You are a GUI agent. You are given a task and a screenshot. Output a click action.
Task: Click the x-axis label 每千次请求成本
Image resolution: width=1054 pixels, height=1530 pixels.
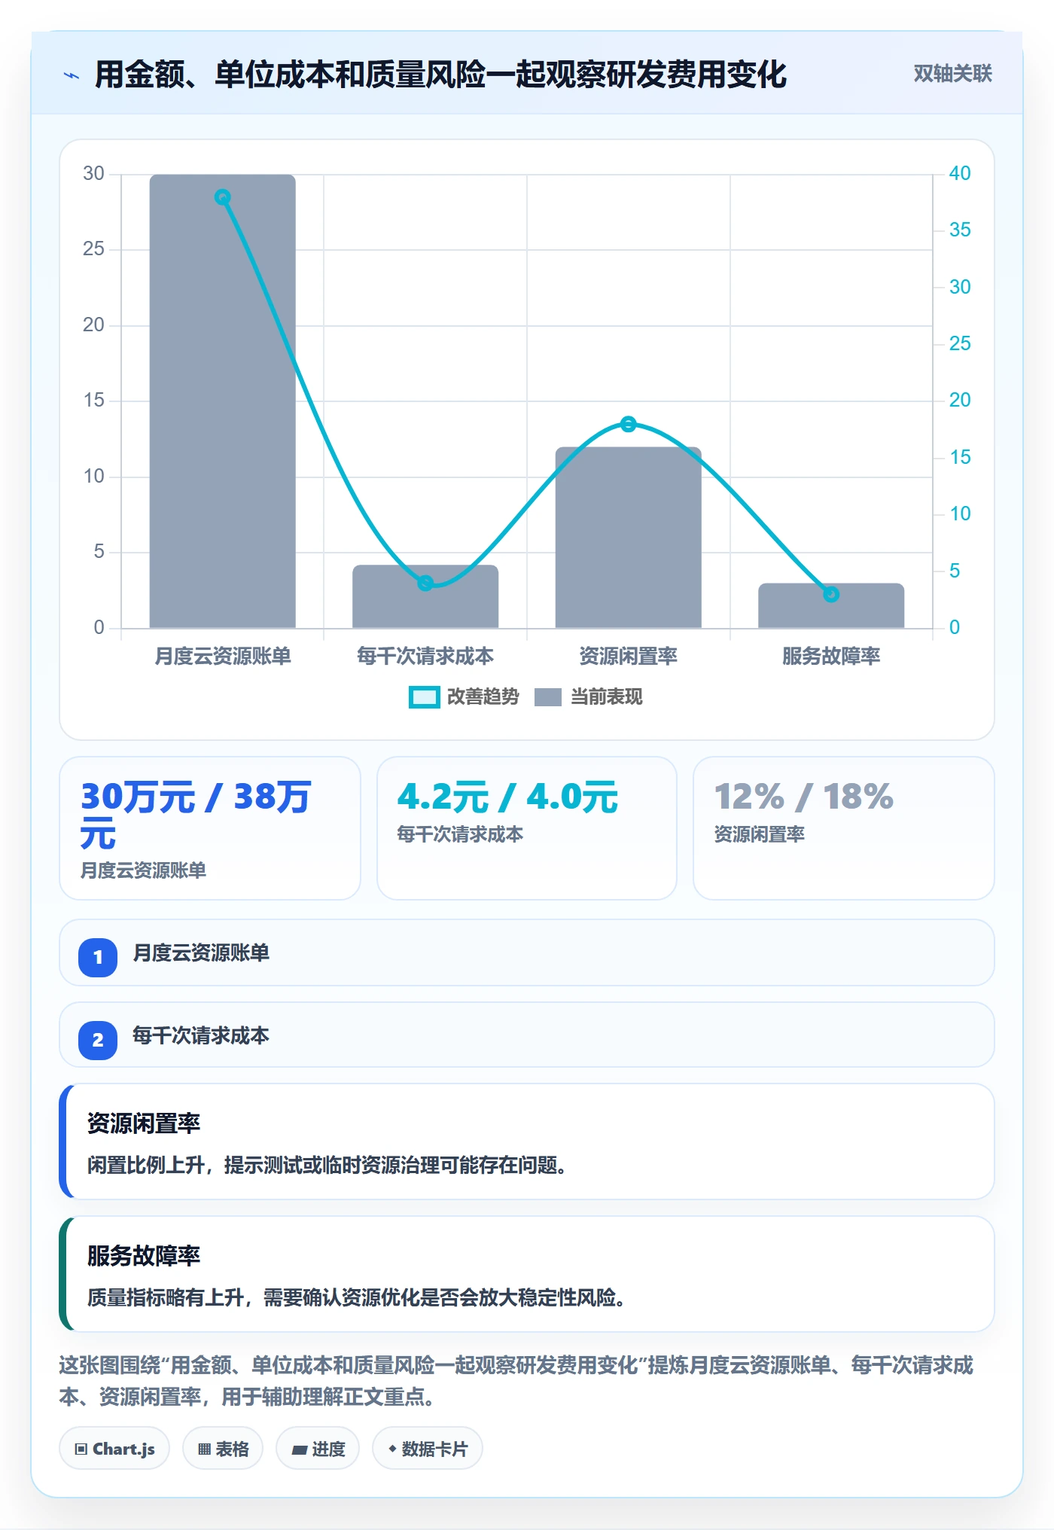(425, 656)
